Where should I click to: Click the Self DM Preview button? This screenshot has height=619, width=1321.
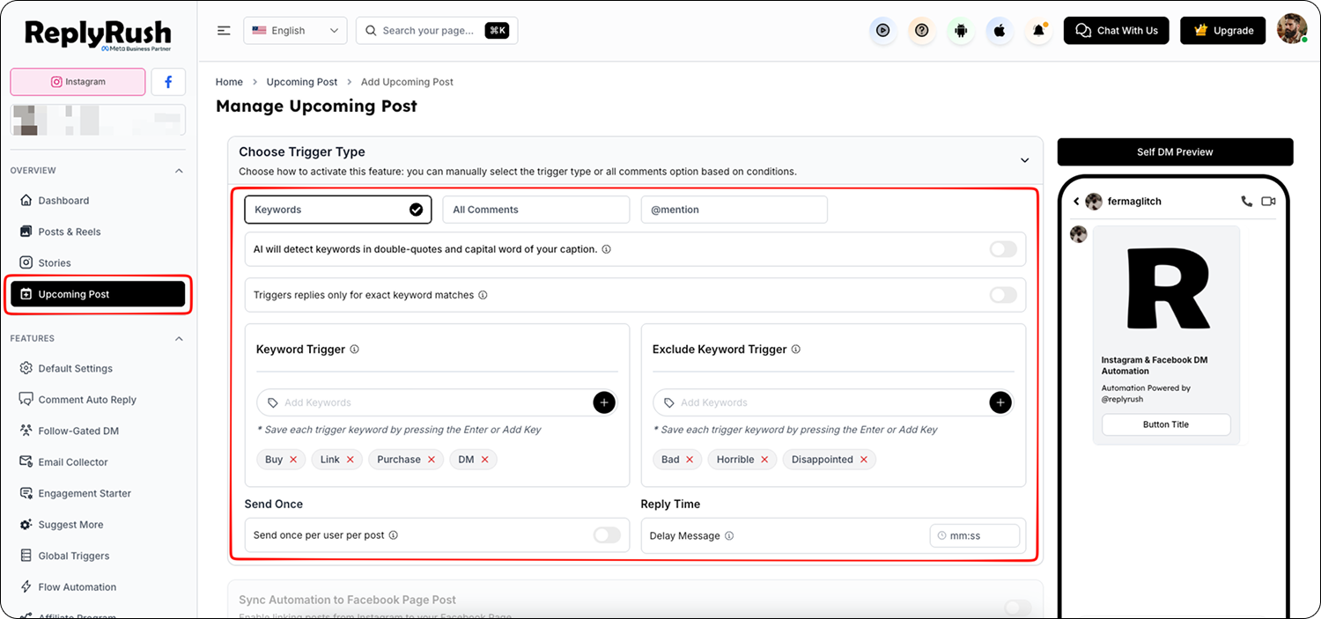(x=1175, y=151)
